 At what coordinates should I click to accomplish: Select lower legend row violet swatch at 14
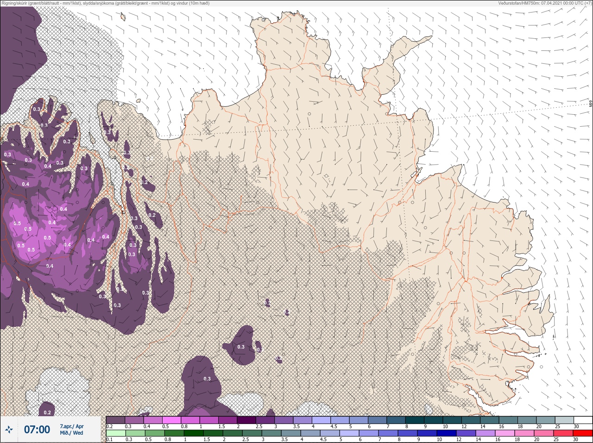tap(486, 433)
